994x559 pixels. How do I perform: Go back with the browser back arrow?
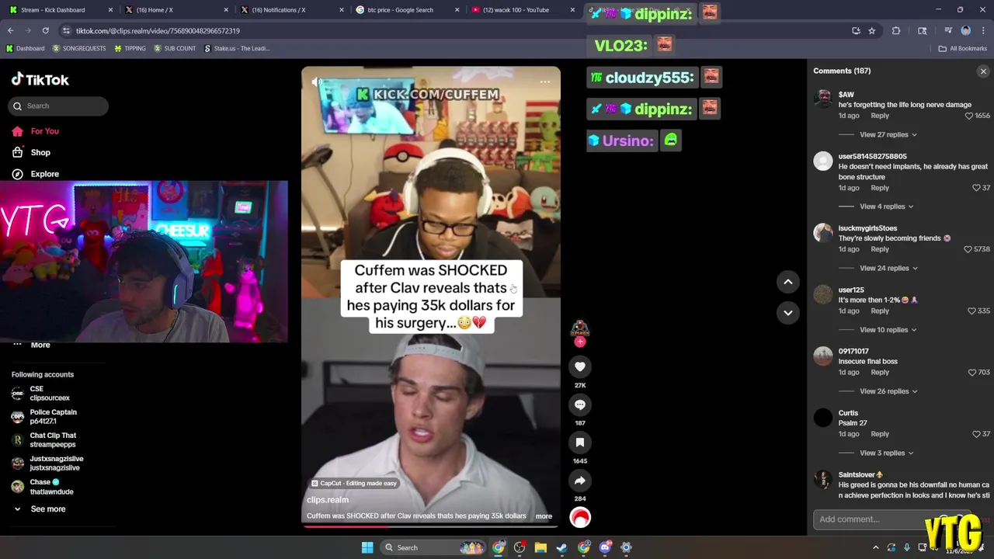click(x=11, y=30)
